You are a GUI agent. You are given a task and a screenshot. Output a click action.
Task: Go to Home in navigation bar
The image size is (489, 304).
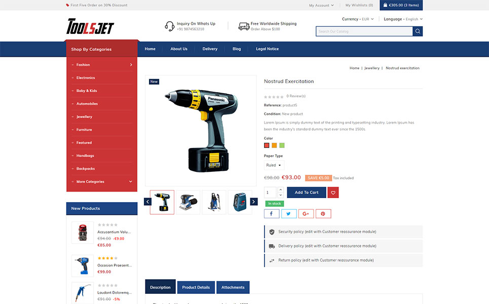tap(150, 49)
